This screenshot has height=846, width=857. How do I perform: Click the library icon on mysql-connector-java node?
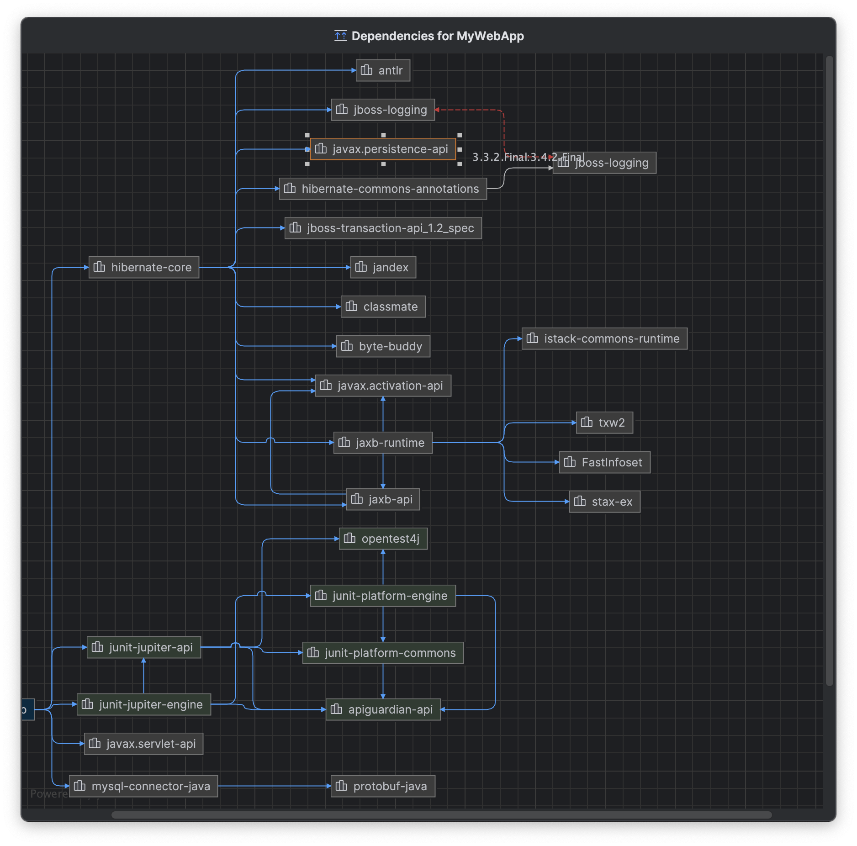point(80,786)
